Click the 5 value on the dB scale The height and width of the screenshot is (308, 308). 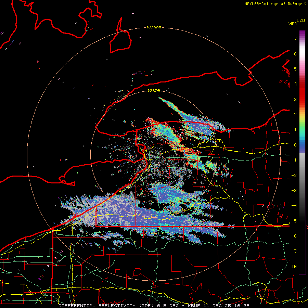click(x=295, y=69)
